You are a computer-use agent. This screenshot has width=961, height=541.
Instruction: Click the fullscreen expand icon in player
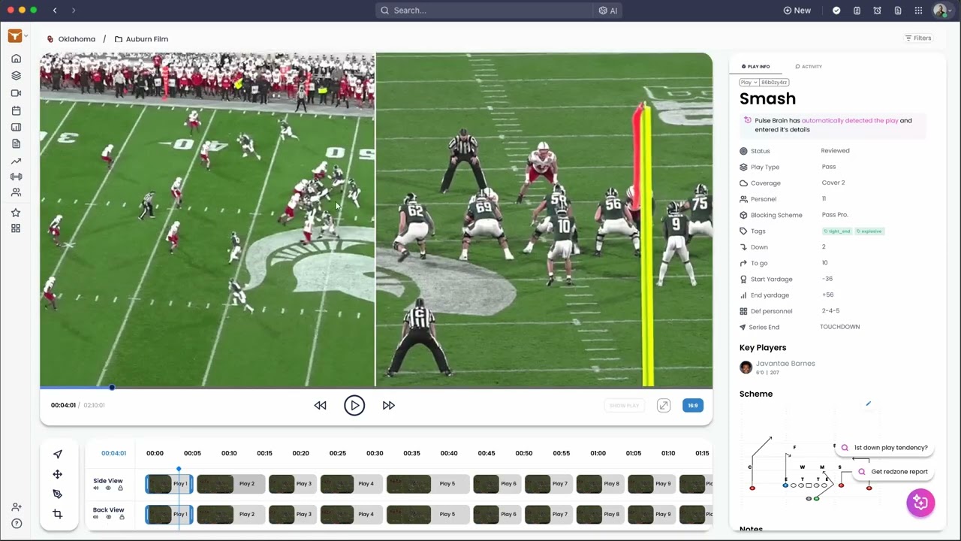pos(664,405)
